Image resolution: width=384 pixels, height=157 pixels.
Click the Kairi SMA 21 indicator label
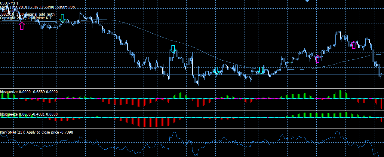(x=36, y=132)
